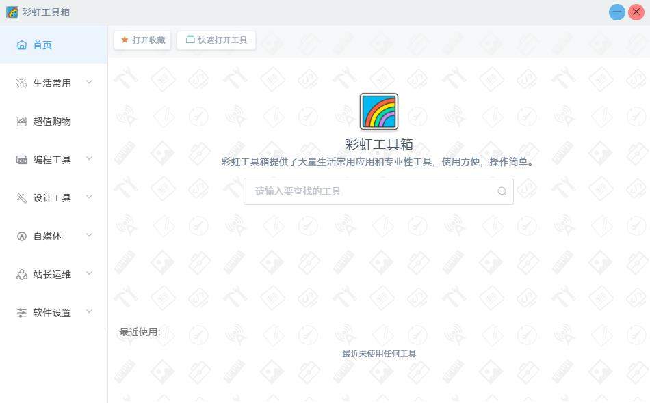Open the 自媒体 menu entry
This screenshot has width=650, height=403.
pyautogui.click(x=47, y=236)
